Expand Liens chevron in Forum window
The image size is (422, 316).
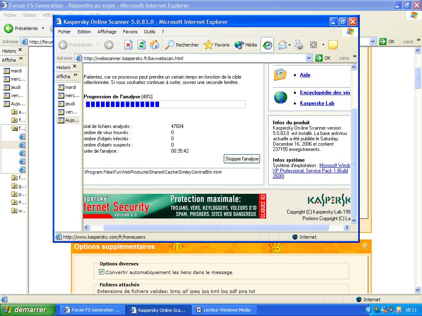pos(419,40)
